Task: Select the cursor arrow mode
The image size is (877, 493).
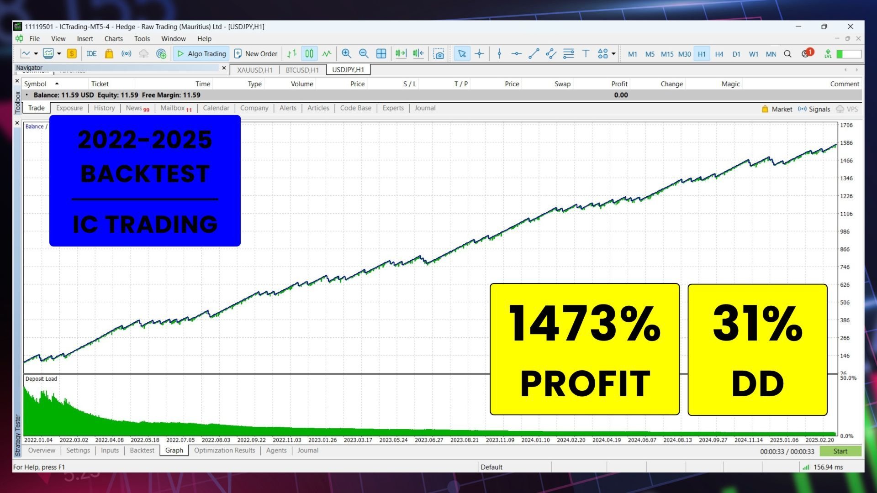Action: [x=462, y=54]
